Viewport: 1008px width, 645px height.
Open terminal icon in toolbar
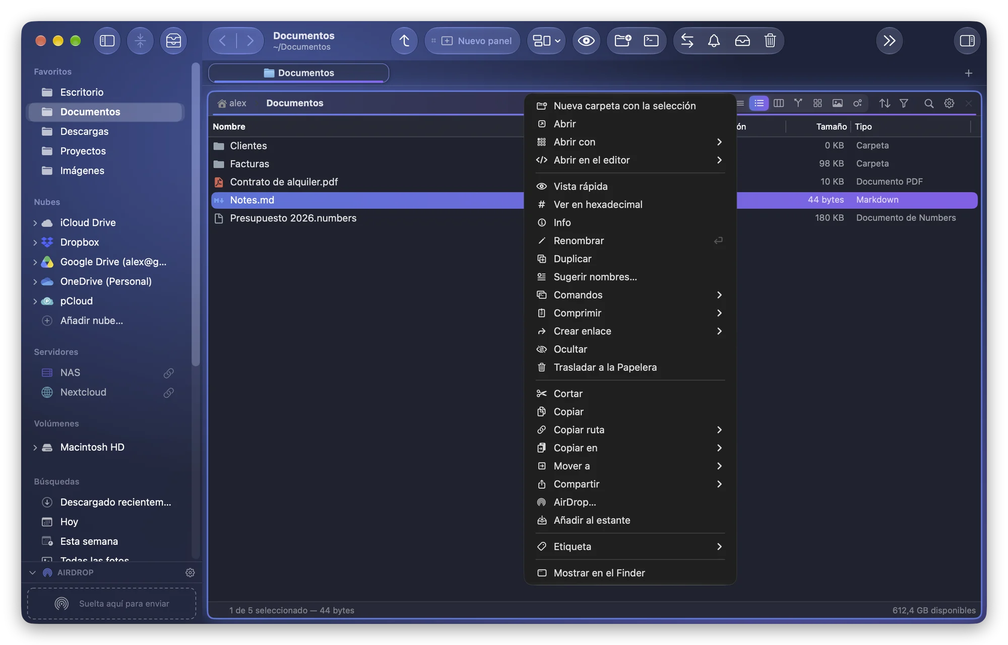coord(651,41)
